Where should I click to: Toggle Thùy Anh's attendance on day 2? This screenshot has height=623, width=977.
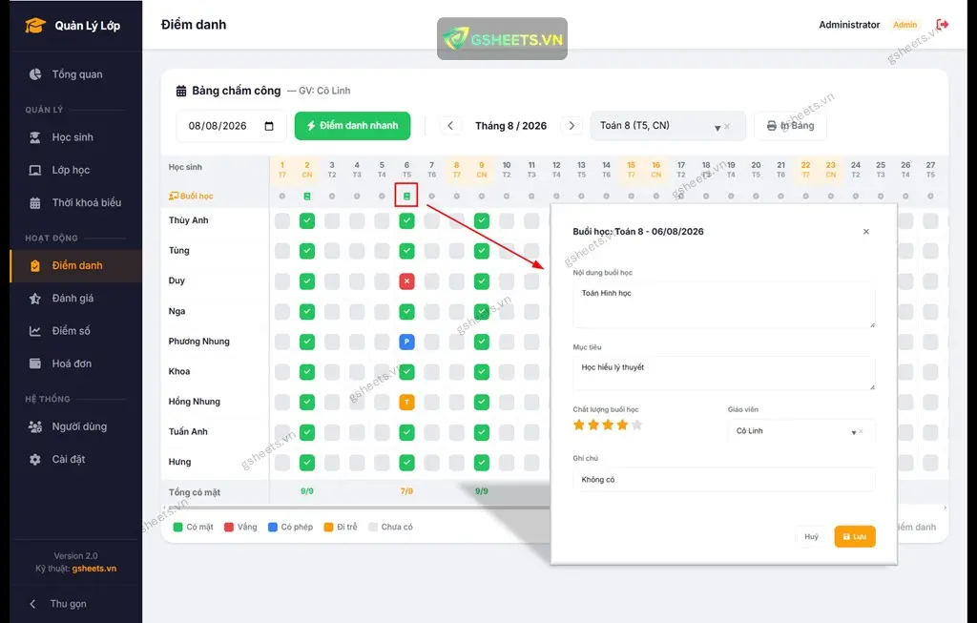306,220
